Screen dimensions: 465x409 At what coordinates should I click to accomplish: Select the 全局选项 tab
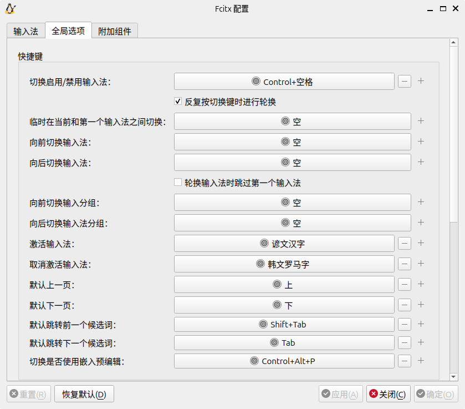(x=68, y=31)
